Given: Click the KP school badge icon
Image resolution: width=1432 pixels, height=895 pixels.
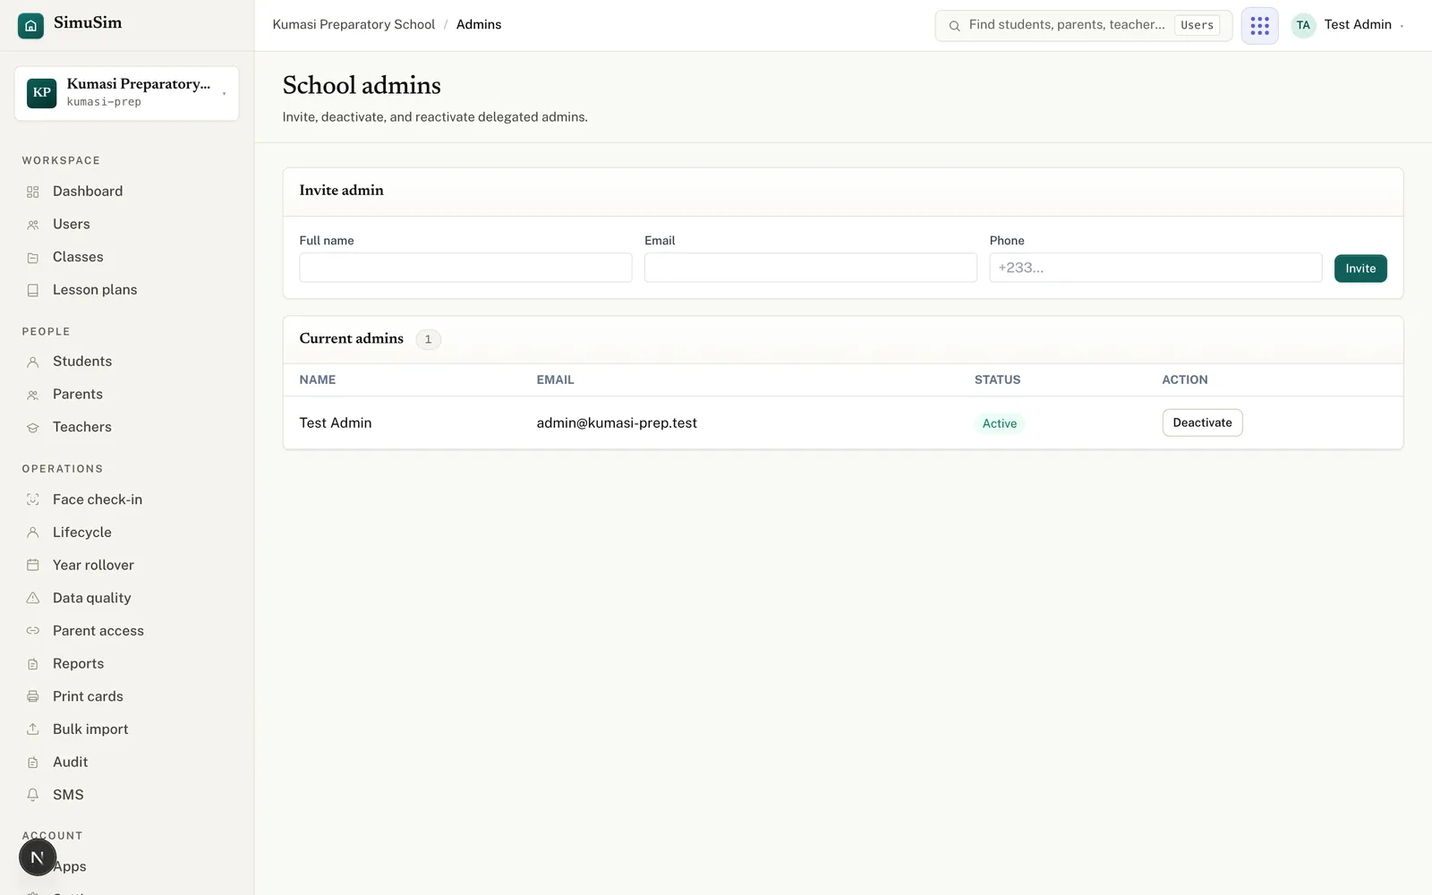Looking at the screenshot, I should [42, 93].
